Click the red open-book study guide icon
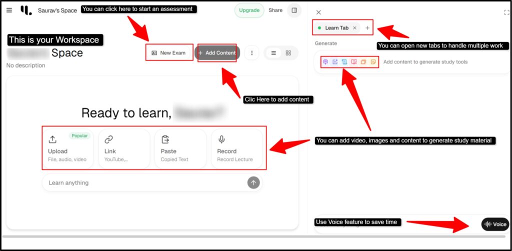 click(354, 61)
